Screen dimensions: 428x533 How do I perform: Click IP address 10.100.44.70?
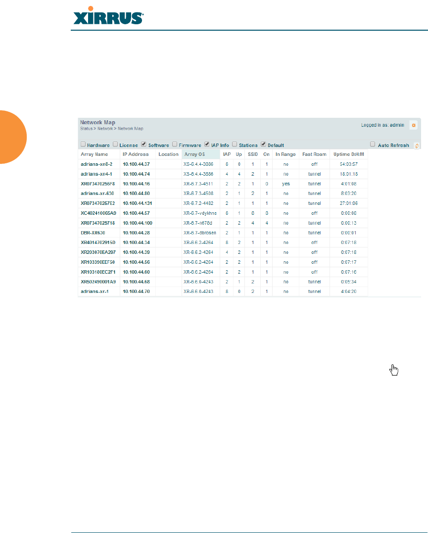point(137,291)
